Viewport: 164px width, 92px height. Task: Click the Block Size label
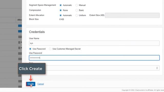pos(34,19)
